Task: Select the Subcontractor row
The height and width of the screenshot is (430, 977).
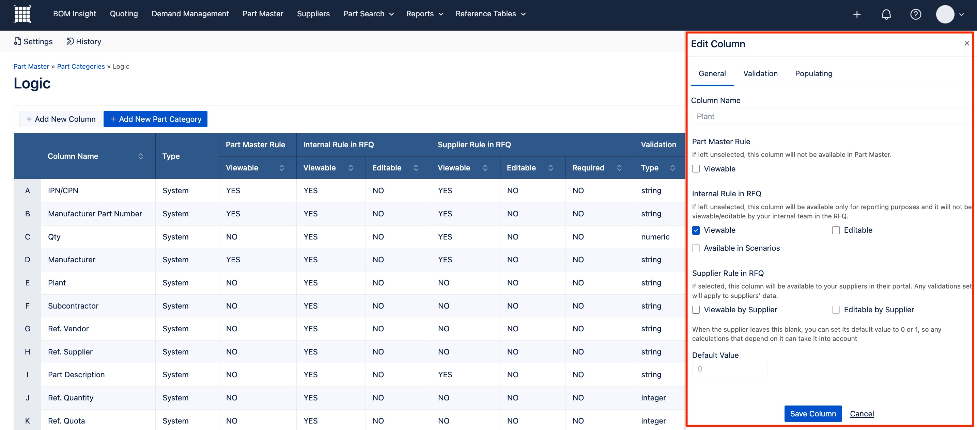Action: (73, 306)
